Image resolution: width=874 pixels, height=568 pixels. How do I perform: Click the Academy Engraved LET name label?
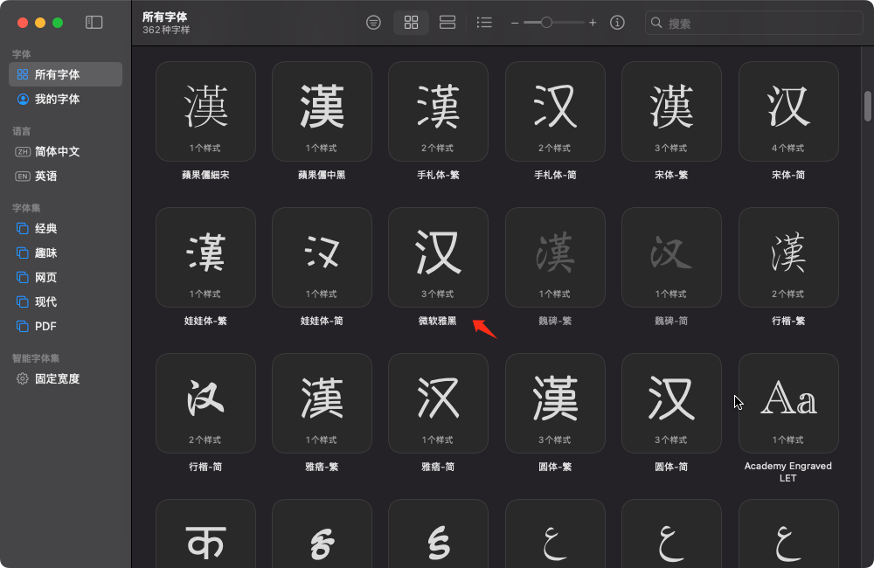point(788,472)
